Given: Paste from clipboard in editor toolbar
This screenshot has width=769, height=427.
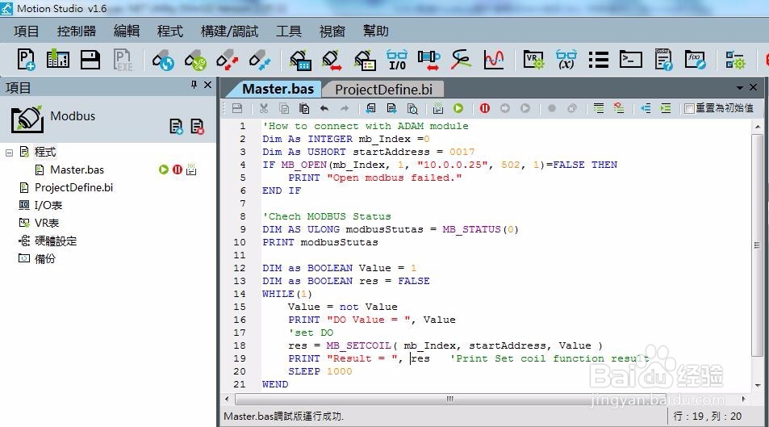Looking at the screenshot, I should point(304,108).
